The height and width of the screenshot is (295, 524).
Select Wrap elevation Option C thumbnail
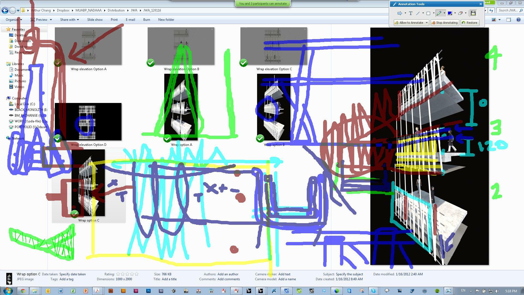pos(274,46)
